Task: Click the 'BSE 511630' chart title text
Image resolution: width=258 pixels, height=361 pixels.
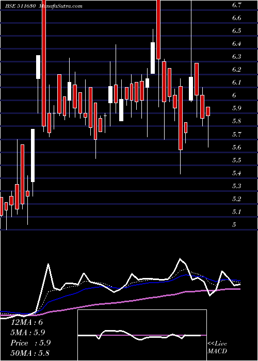Action: pyautogui.click(x=20, y=6)
